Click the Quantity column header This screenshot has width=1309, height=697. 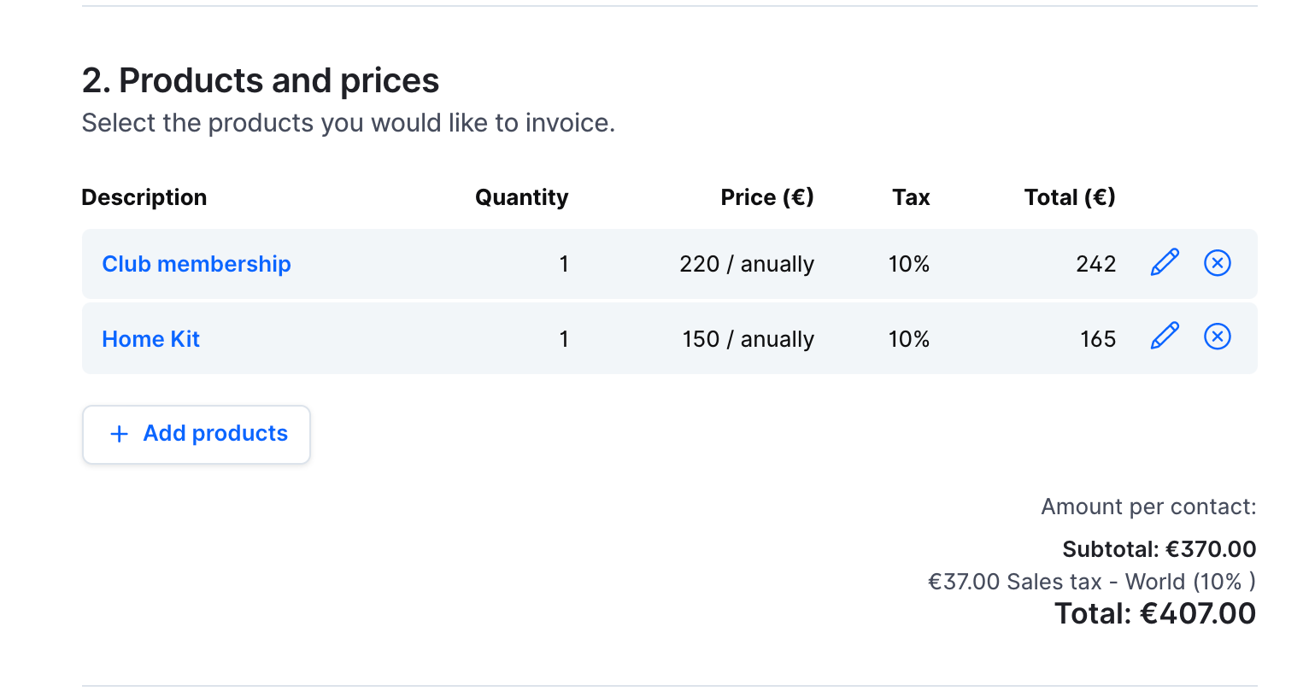pyautogui.click(x=521, y=197)
